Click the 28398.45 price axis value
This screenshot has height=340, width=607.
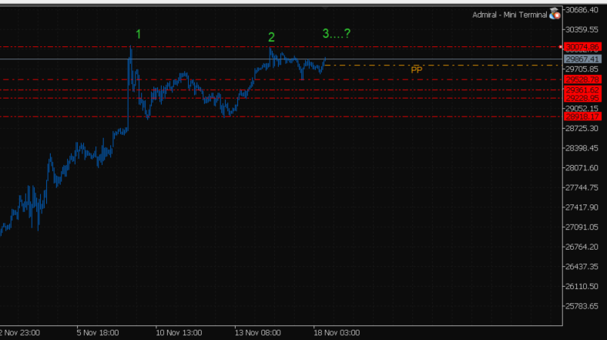tap(582, 148)
